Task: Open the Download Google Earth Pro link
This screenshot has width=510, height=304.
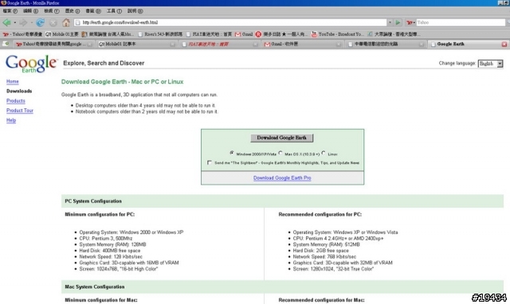Action: [x=282, y=178]
